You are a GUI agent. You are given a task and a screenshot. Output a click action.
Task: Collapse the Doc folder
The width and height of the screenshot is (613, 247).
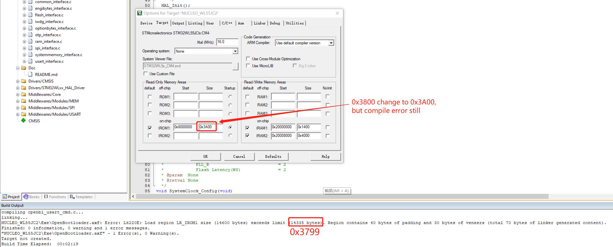coord(18,68)
